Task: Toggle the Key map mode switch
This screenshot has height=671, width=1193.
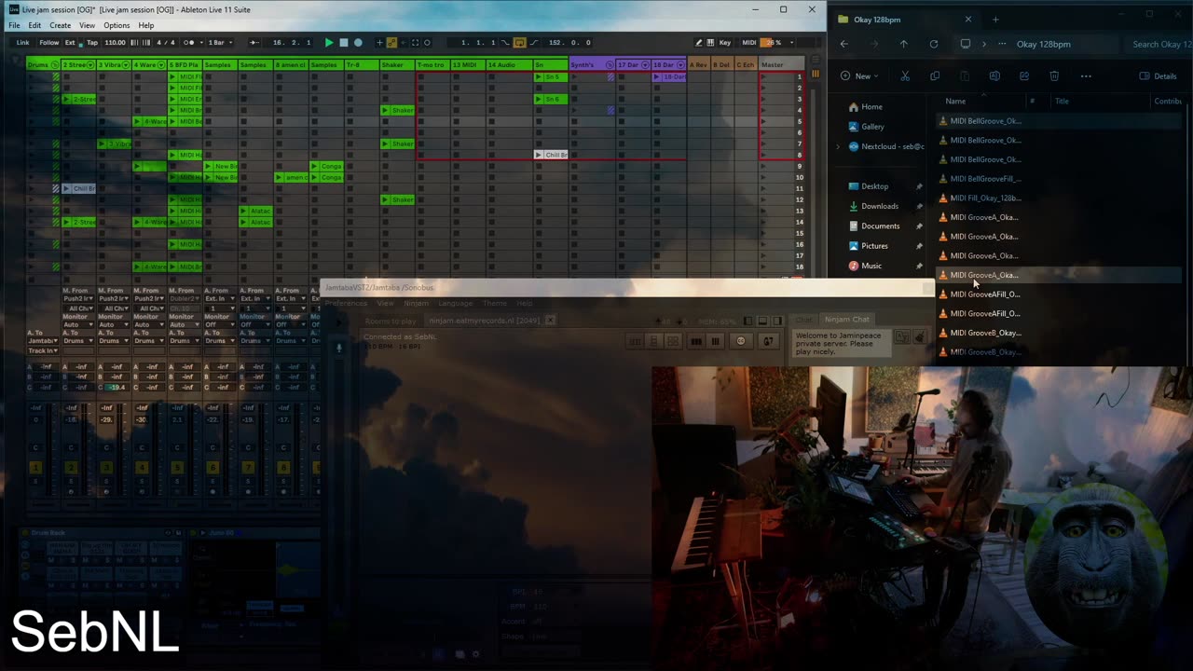Action: pyautogui.click(x=724, y=42)
